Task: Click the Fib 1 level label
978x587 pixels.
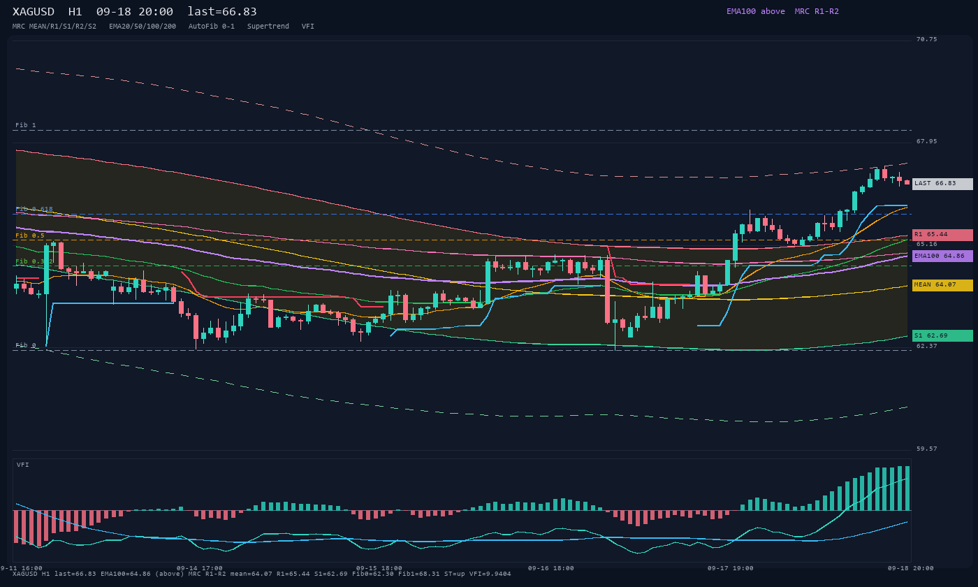Action: tap(26, 126)
